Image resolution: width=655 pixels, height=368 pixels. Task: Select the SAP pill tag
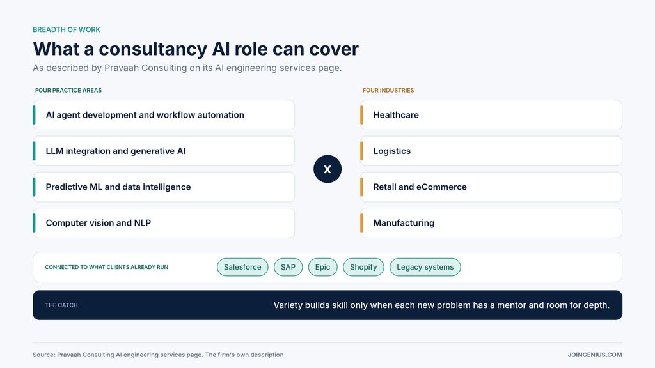point(288,267)
